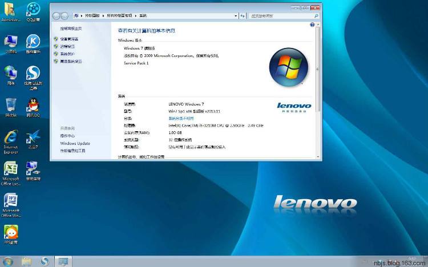The height and width of the screenshot is (267, 428).
Task: Click the refresh button beside address bar
Action: 243,16
